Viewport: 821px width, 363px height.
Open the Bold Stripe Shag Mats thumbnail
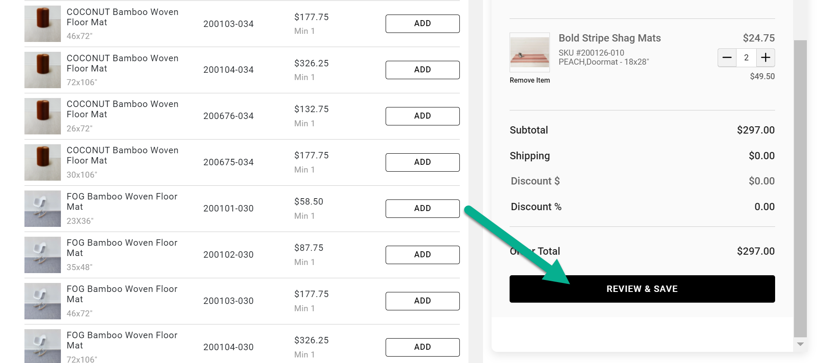pos(529,52)
